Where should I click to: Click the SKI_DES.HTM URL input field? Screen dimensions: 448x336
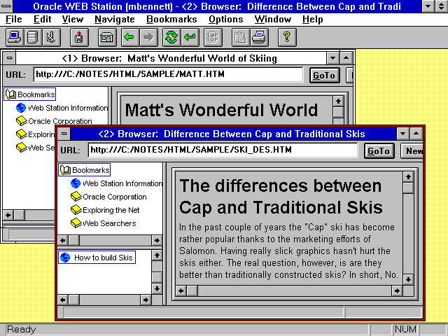point(223,150)
